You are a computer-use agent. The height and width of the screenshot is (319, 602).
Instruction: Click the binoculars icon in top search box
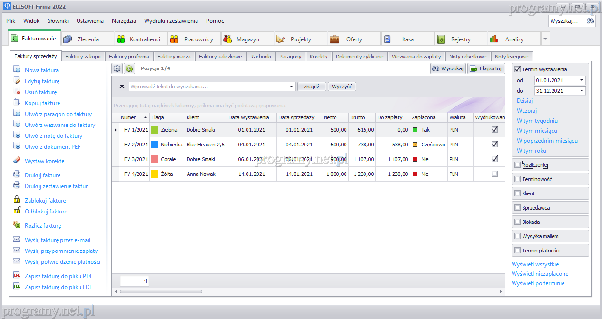[590, 21]
